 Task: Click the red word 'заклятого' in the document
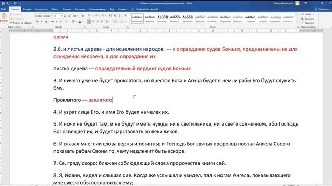(100, 100)
